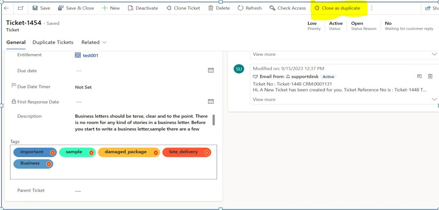Expand View more on supportdesk email
439x210 pixels.
click(264, 100)
